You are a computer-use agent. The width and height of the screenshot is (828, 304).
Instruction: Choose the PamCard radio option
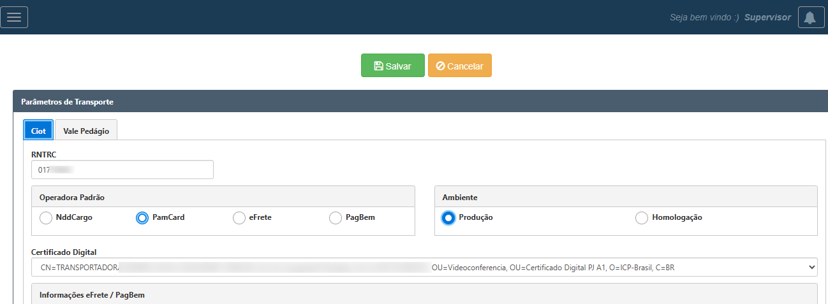(142, 218)
